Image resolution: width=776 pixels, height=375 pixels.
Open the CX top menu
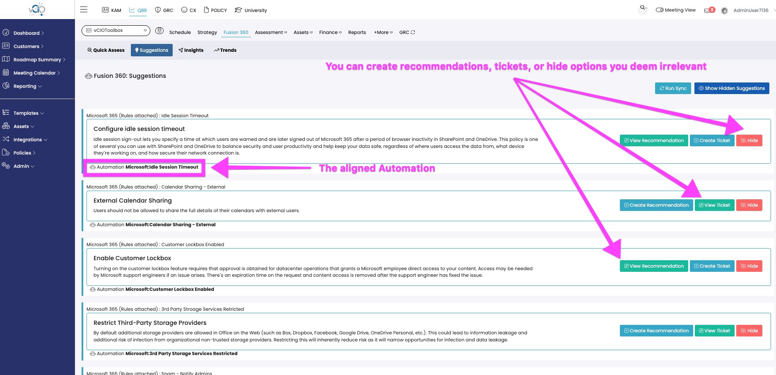click(x=189, y=10)
